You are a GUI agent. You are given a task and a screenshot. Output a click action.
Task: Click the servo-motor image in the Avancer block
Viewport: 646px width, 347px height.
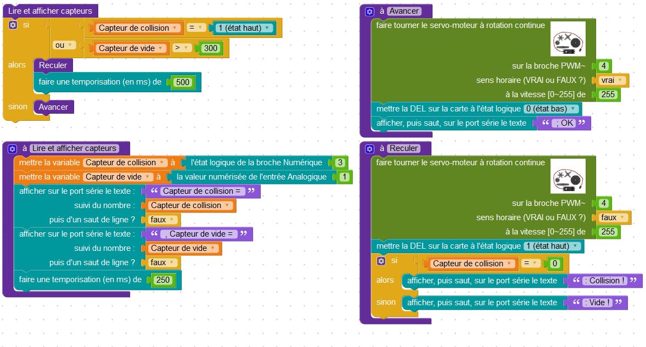point(568,39)
